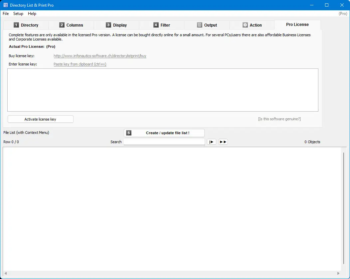Click inside the license key text area
This screenshot has height=279, width=350.
click(163, 90)
